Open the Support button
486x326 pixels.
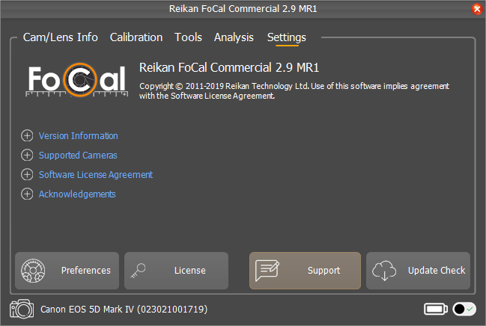point(305,271)
